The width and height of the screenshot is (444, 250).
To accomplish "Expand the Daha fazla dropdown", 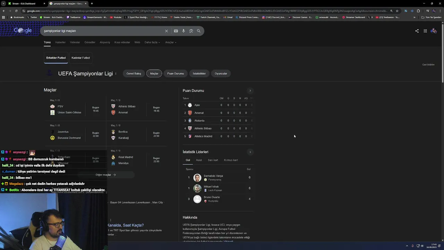I will tap(152, 42).
